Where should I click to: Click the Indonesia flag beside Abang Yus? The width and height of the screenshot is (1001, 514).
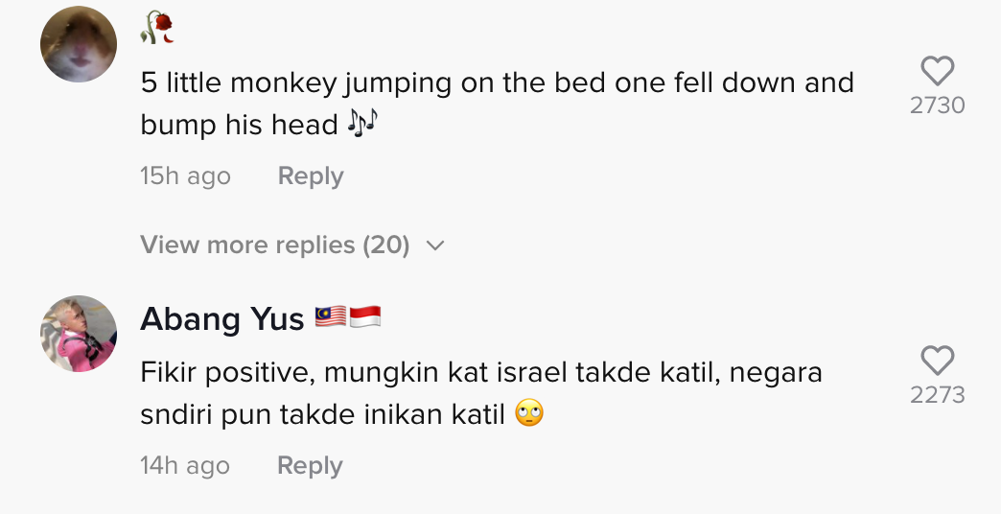coord(365,317)
